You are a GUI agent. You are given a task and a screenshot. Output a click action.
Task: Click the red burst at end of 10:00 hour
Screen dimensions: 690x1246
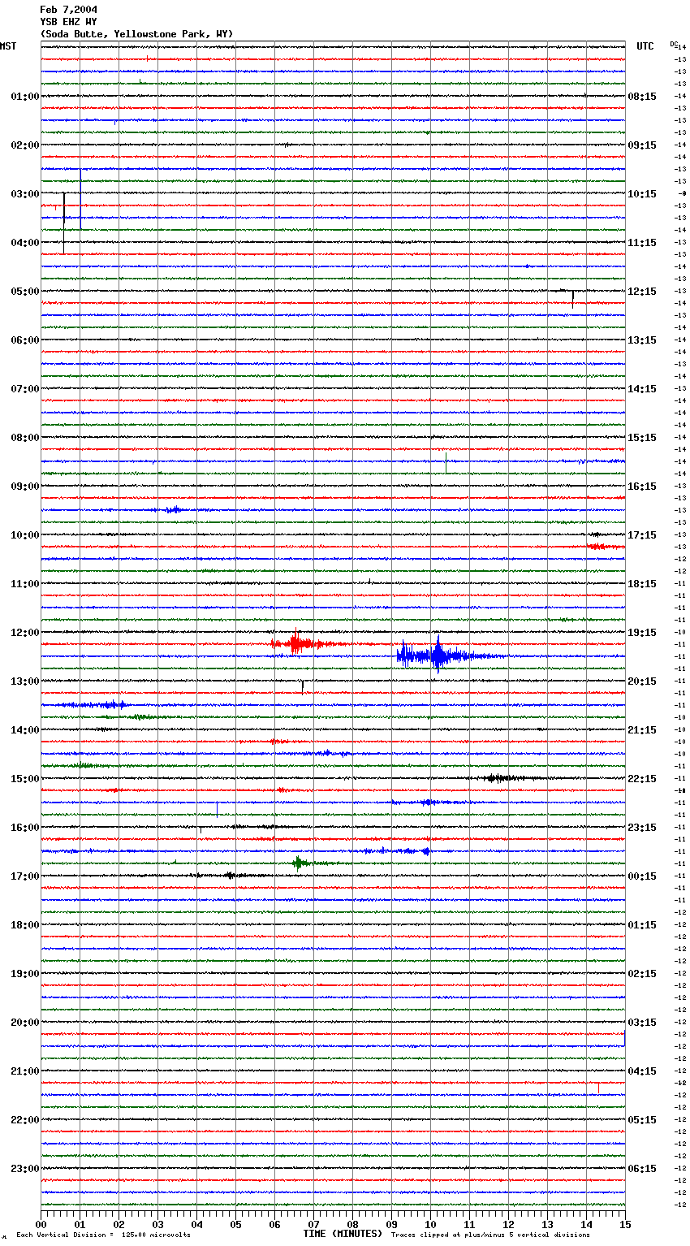pos(602,547)
